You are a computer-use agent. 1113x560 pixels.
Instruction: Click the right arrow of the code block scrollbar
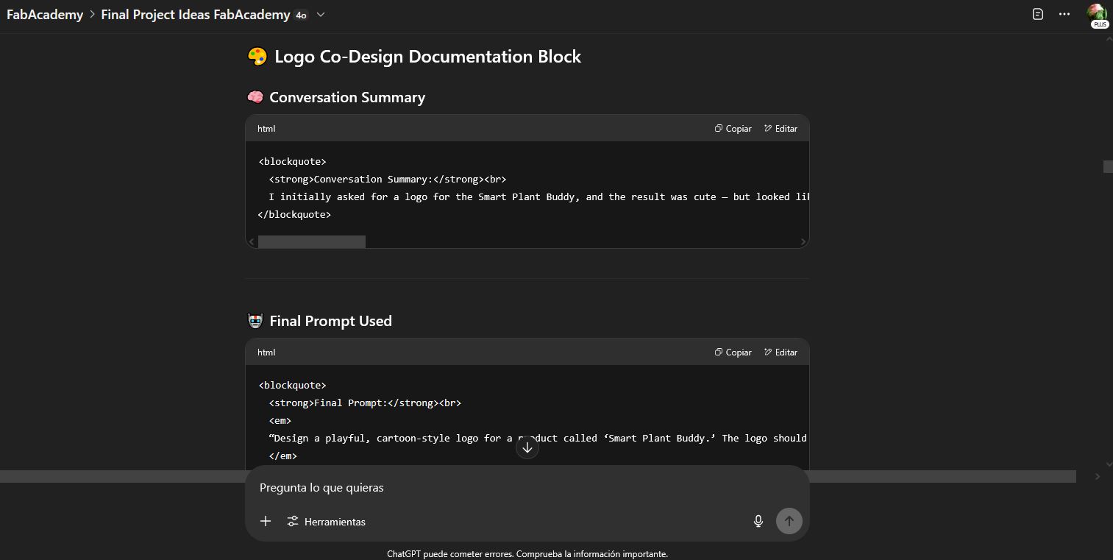click(803, 241)
